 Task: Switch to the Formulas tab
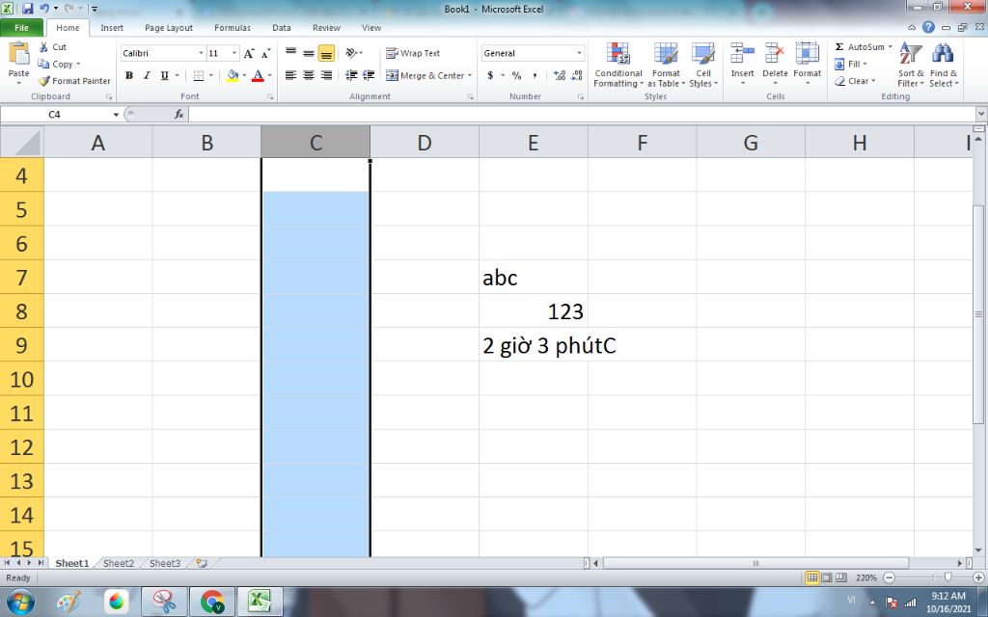[233, 28]
